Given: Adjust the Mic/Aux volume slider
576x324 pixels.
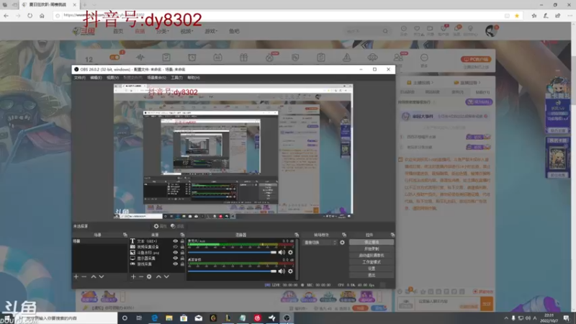Looking at the screenshot, I should tap(232, 253).
